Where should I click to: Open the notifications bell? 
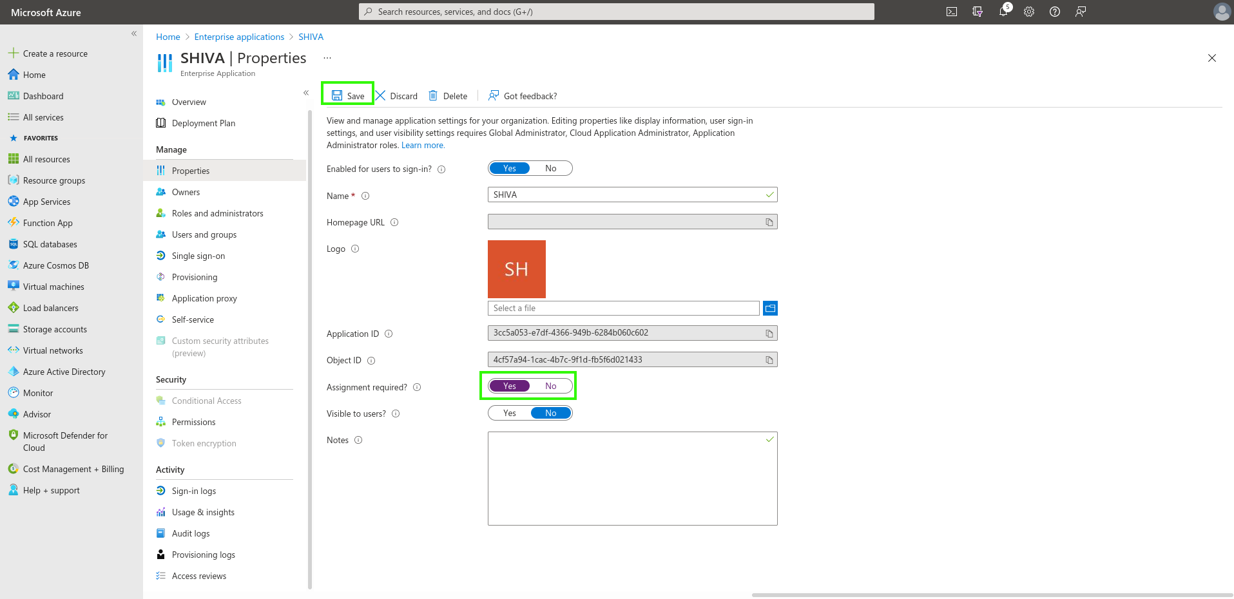point(1003,12)
